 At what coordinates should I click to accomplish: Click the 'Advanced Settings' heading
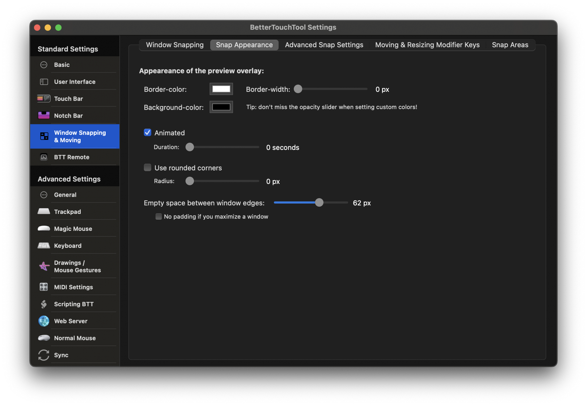69,179
